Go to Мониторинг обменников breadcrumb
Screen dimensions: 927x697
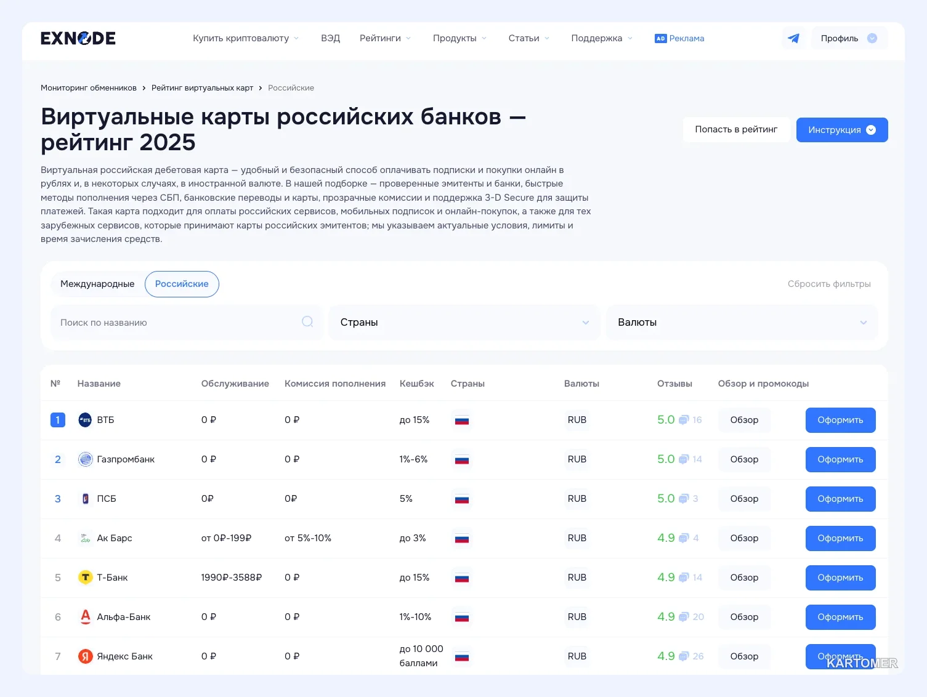pyautogui.click(x=89, y=88)
